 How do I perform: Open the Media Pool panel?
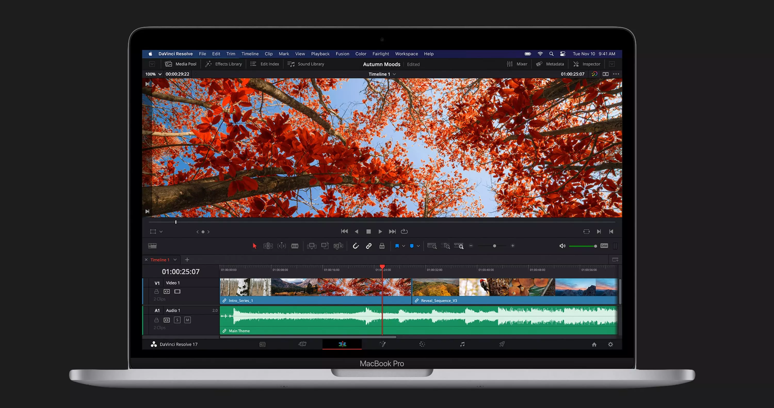click(x=180, y=64)
